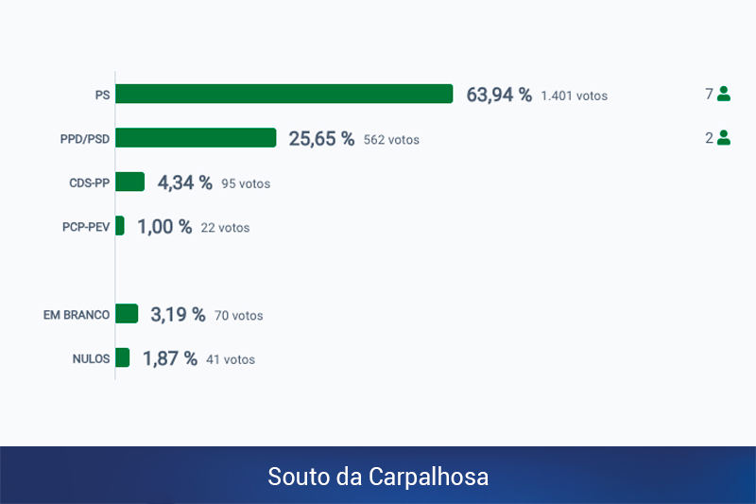Select the PPD/PSD green bar
Viewport: 756px width, 504px height.
(x=196, y=138)
